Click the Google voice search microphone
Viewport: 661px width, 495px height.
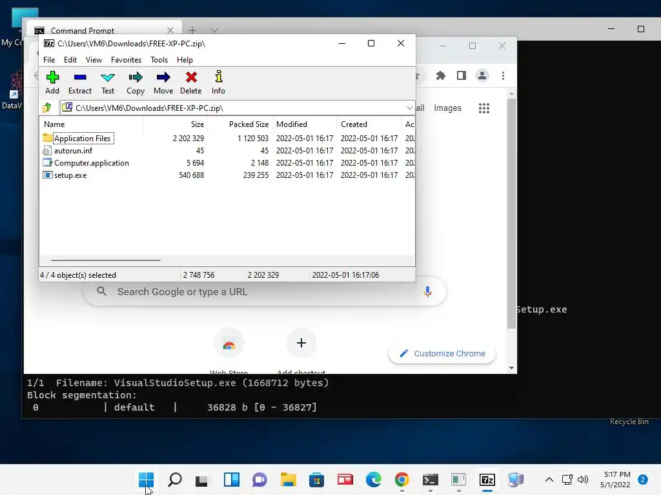pyautogui.click(x=427, y=291)
